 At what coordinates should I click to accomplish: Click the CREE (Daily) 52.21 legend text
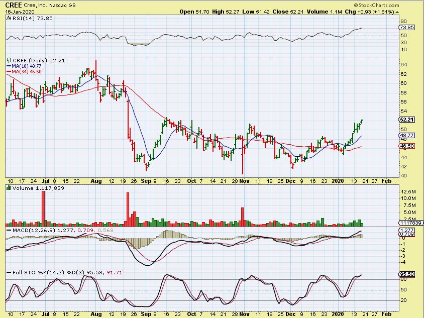coord(39,60)
